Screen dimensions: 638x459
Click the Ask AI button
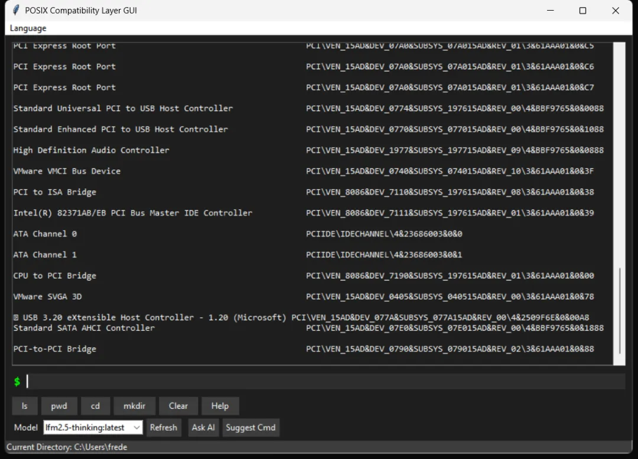coord(203,427)
